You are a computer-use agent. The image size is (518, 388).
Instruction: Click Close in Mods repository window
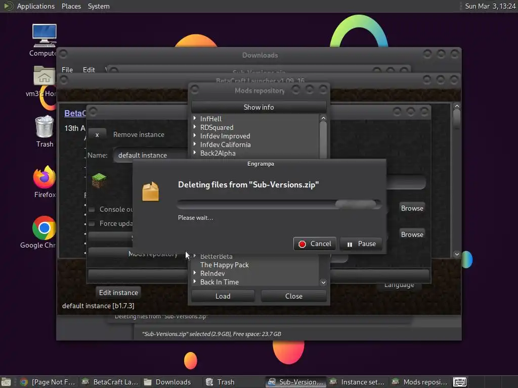pos(294,296)
